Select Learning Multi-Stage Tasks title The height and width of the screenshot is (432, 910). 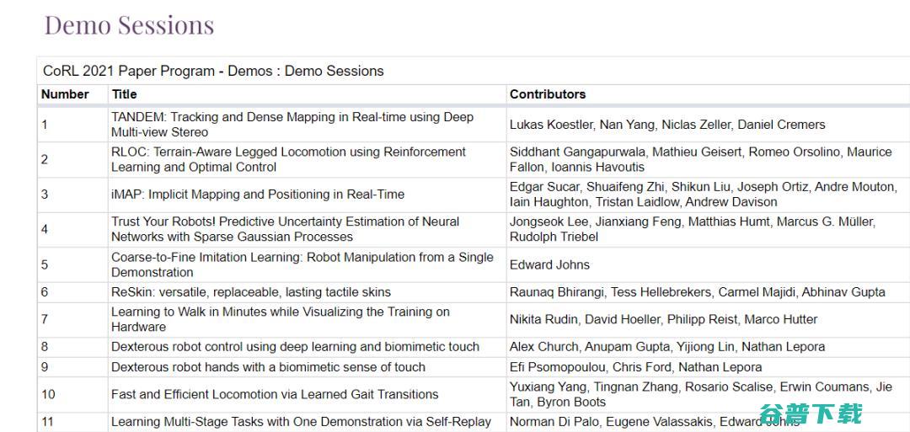(x=301, y=422)
